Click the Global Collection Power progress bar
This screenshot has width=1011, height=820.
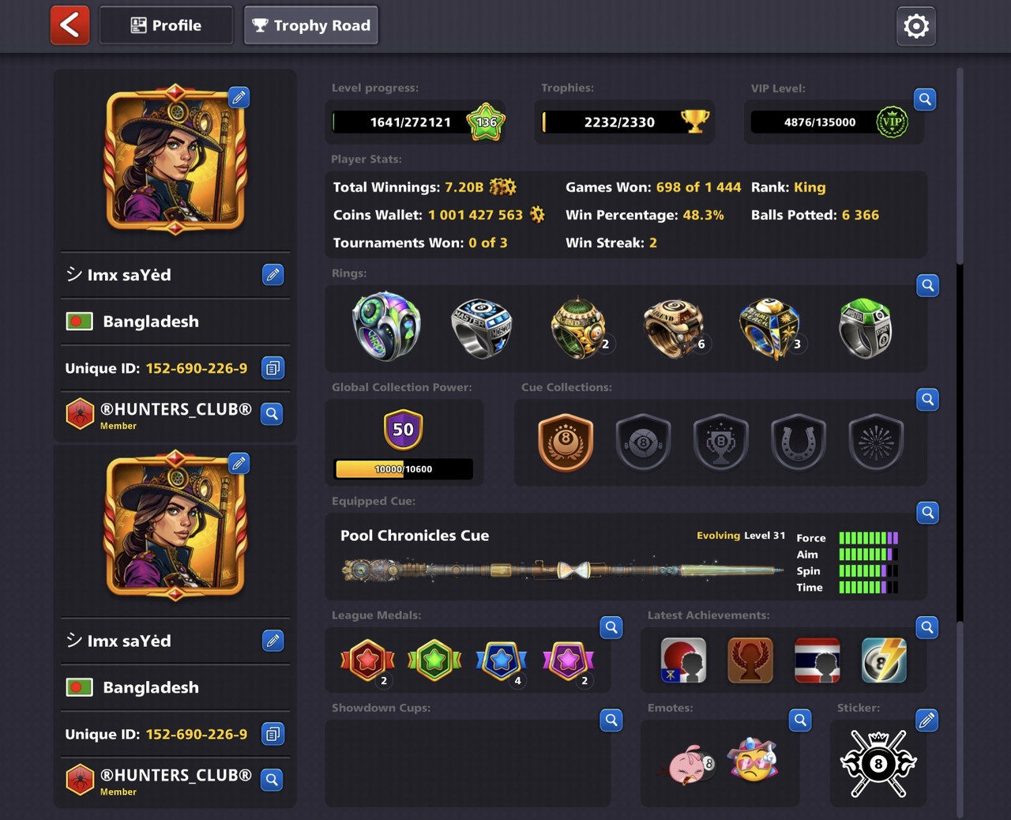coord(404,469)
